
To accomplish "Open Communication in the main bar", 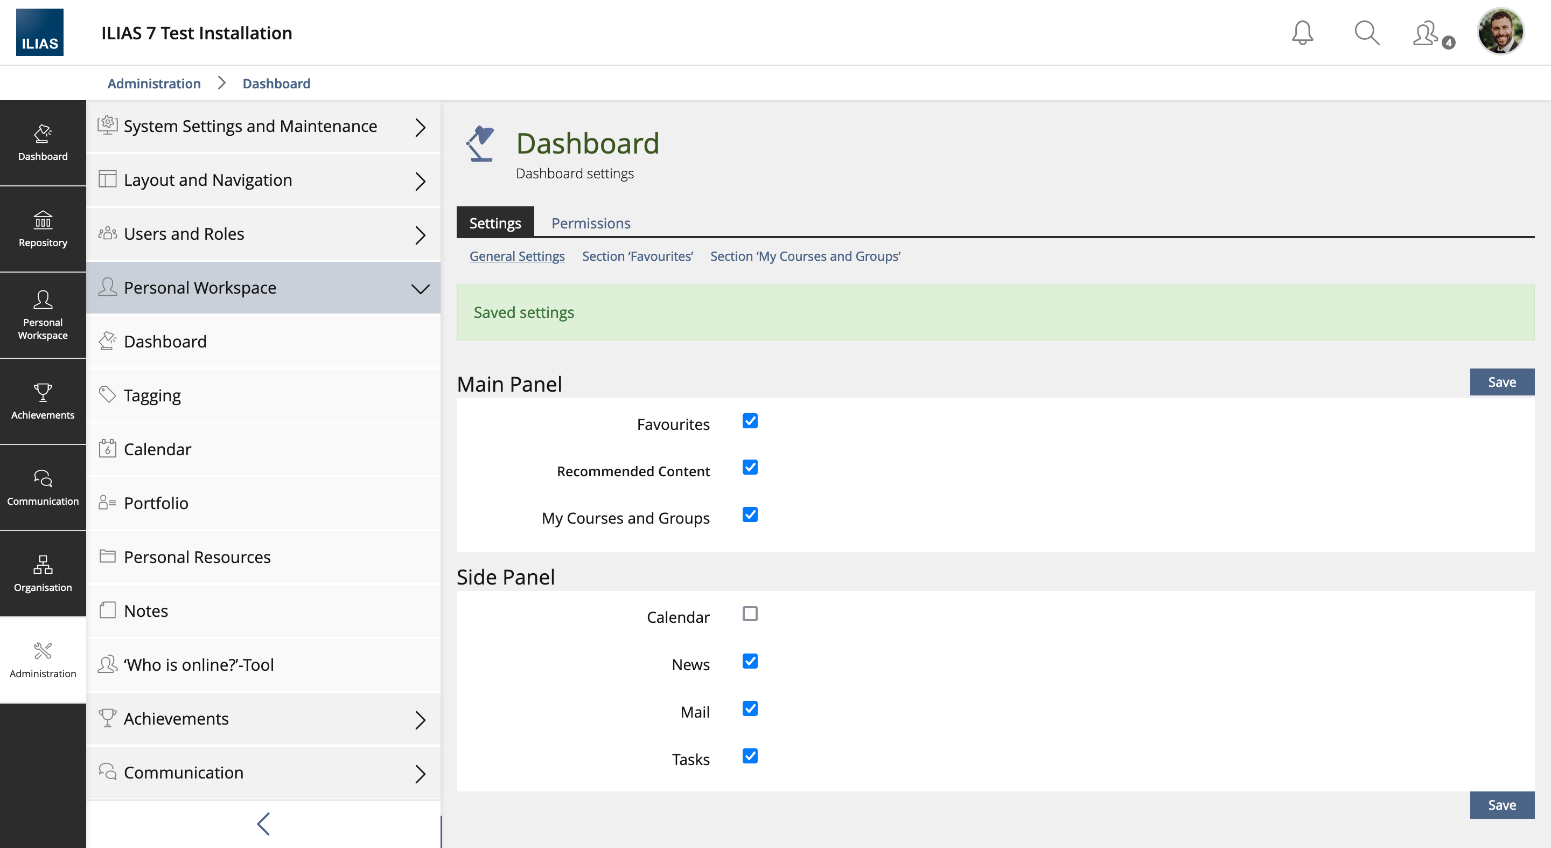I will pos(43,487).
